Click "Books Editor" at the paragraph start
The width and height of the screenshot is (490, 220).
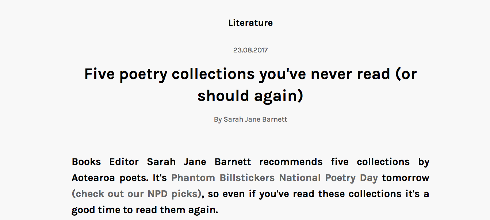tap(105, 162)
